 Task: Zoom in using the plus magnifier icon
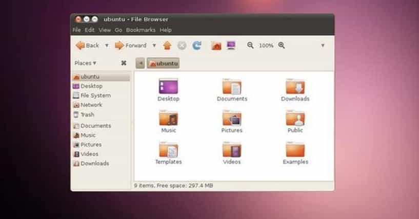[x=282, y=46]
